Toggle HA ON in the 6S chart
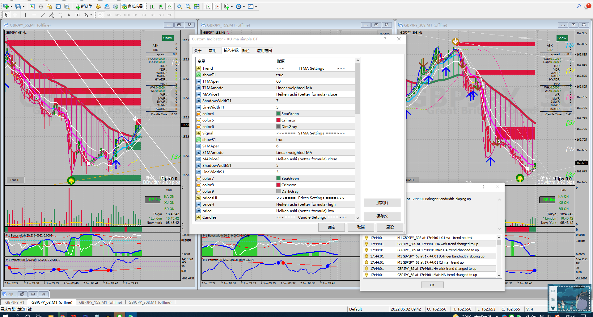The width and height of the screenshot is (593, 317). tap(169, 196)
